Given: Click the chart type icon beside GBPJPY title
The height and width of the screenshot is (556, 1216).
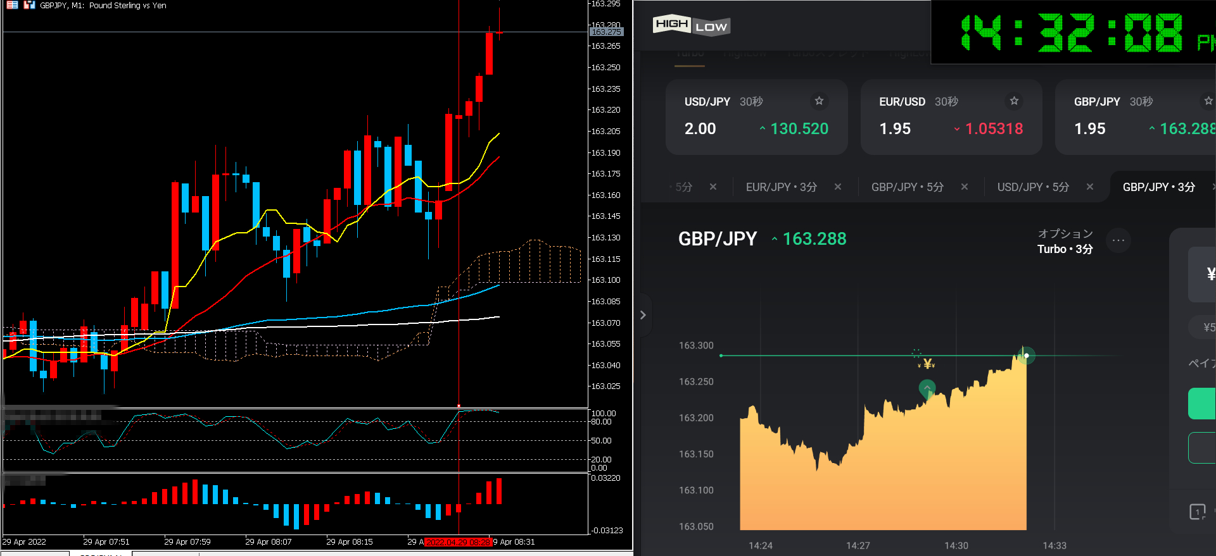Looking at the screenshot, I should click(x=29, y=5).
